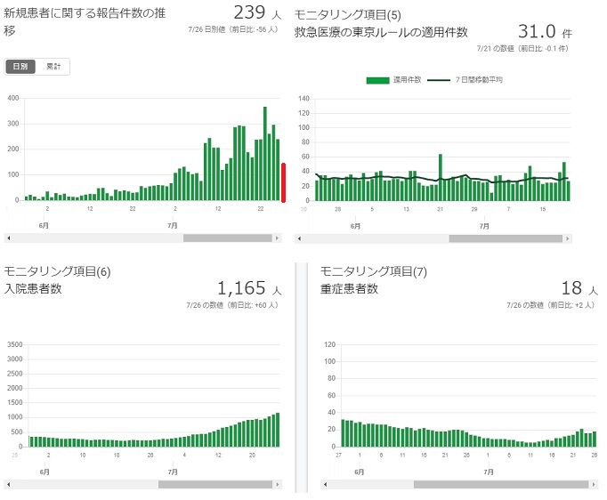
Task: Click left scroll arrow under 重症患者数 chart
Action: click(x=325, y=484)
